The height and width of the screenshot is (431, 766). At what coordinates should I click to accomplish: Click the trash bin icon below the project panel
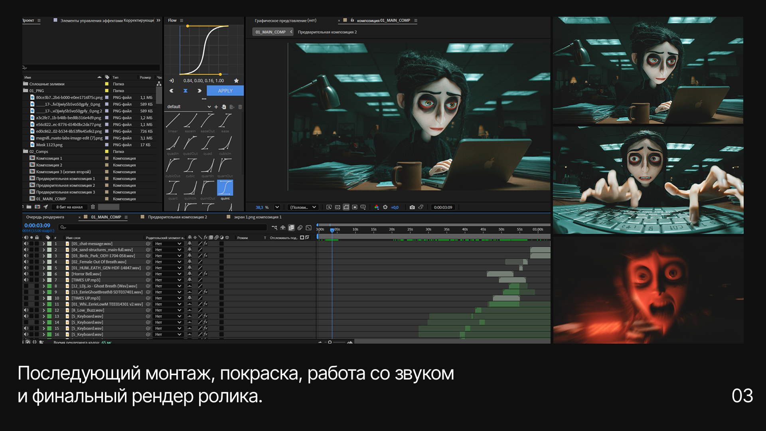[x=93, y=207]
